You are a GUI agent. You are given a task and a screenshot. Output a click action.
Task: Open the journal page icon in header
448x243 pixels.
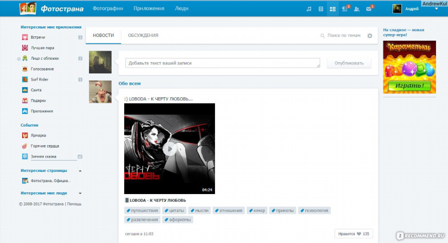[x=321, y=9]
